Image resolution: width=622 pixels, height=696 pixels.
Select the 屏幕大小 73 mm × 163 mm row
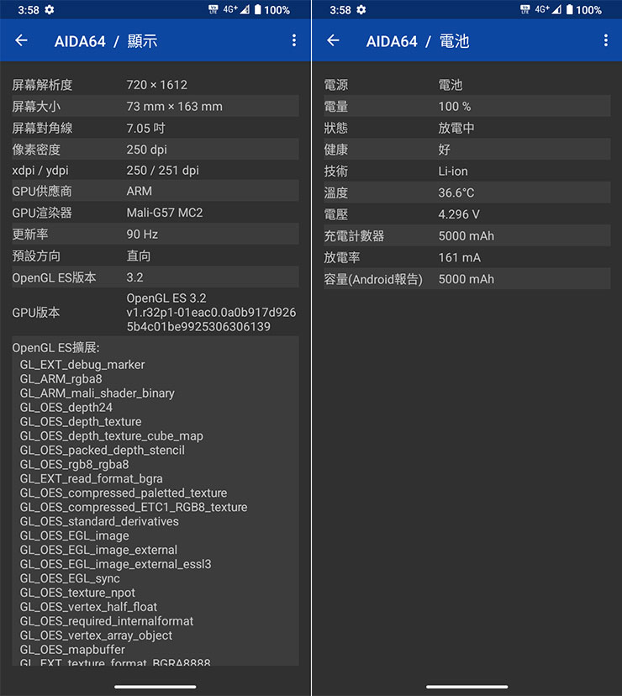pos(155,107)
